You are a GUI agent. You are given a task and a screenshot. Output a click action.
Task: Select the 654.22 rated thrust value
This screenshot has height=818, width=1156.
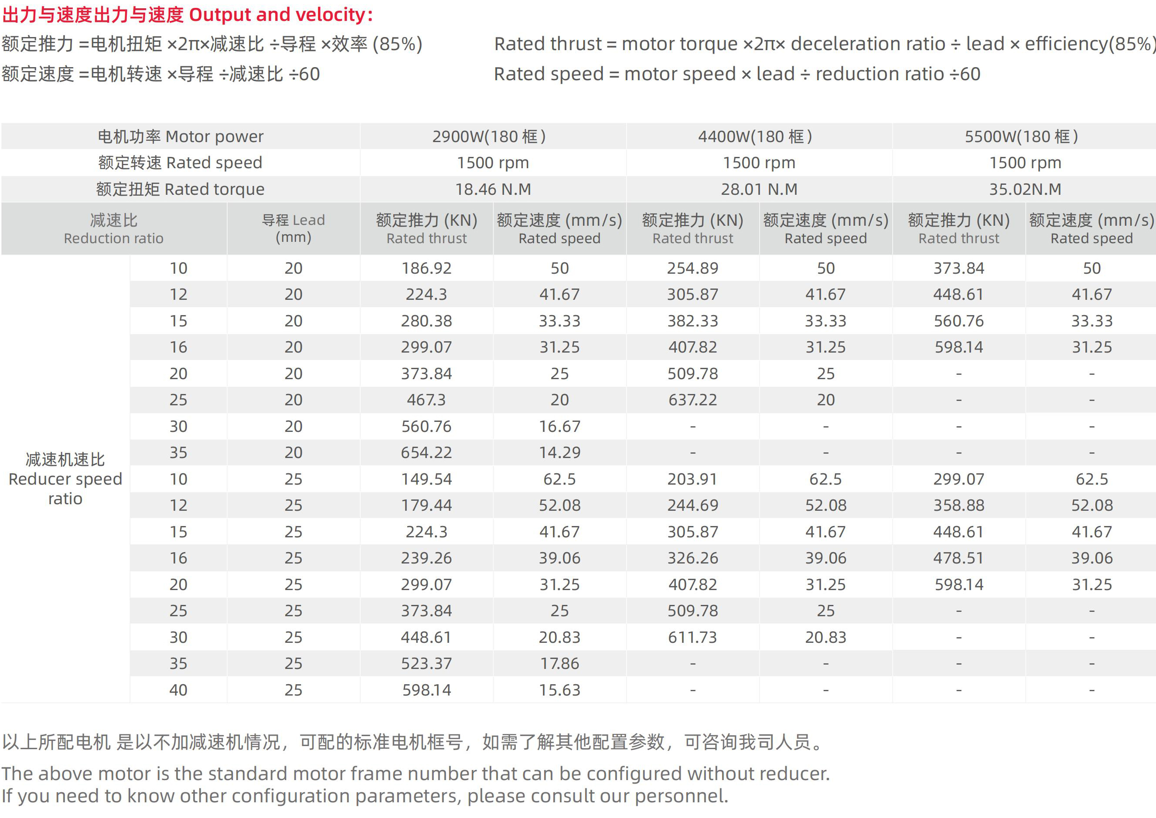click(426, 452)
